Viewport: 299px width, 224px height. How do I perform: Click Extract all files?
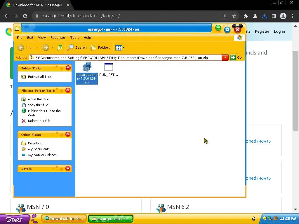[40, 77]
